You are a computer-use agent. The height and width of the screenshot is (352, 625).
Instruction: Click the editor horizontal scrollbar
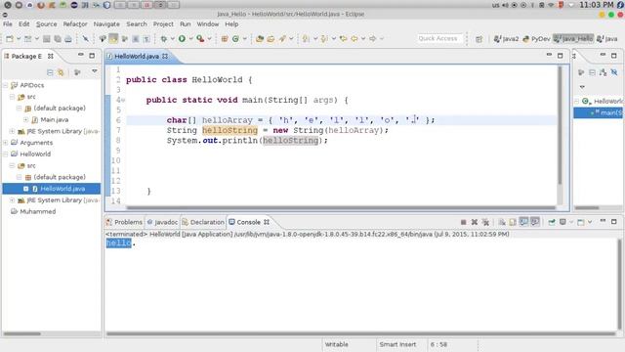click(341, 207)
